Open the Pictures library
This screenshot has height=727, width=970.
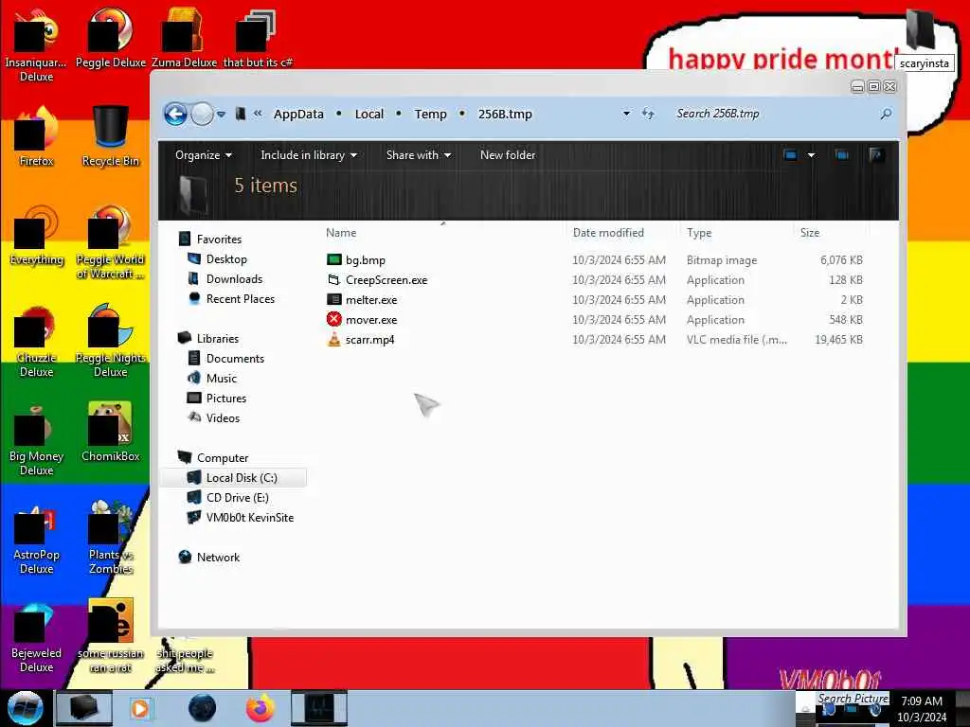coord(217,399)
